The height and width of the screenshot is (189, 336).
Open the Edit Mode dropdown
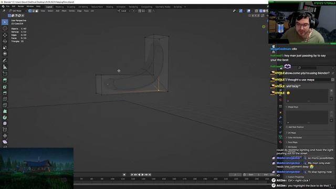coord(18,10)
